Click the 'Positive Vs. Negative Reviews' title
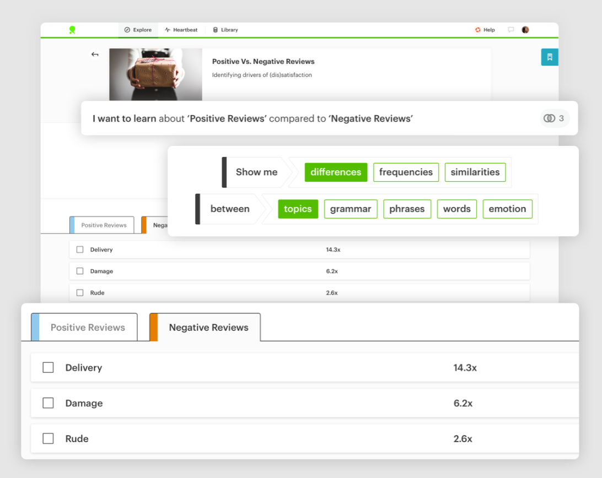 pos(264,61)
